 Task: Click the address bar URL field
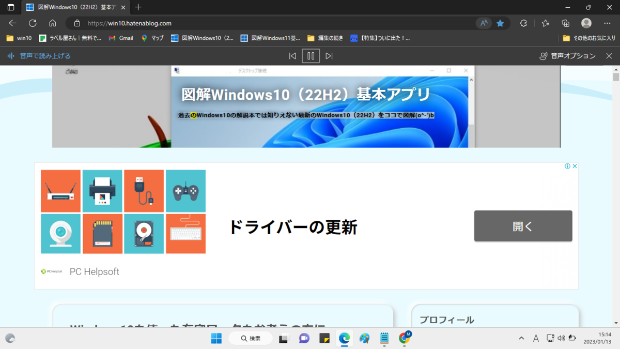(x=279, y=23)
